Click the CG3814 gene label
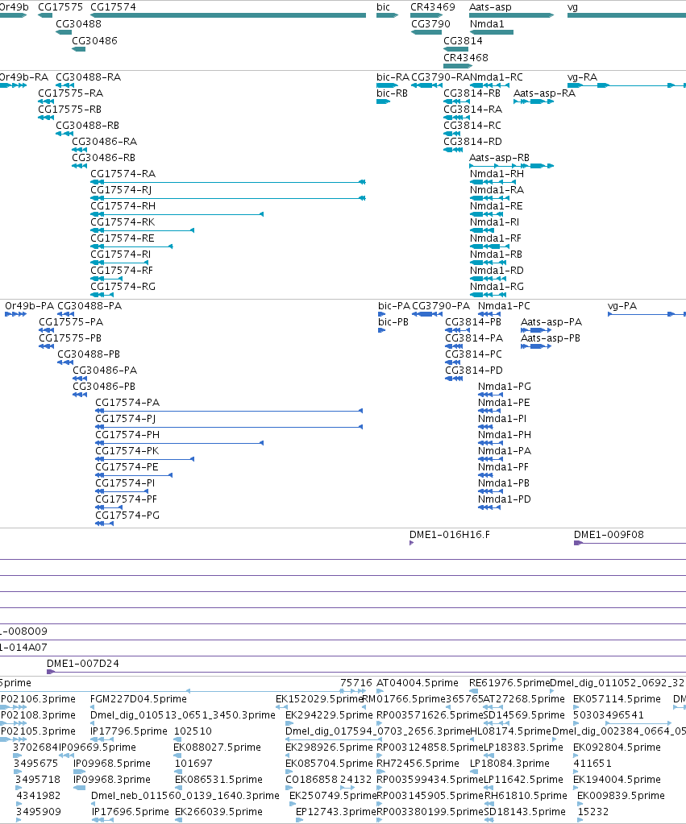Image resolution: width=686 pixels, height=824 pixels. tap(463, 40)
